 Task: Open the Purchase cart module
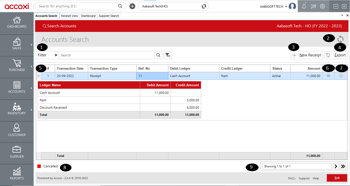[17, 66]
